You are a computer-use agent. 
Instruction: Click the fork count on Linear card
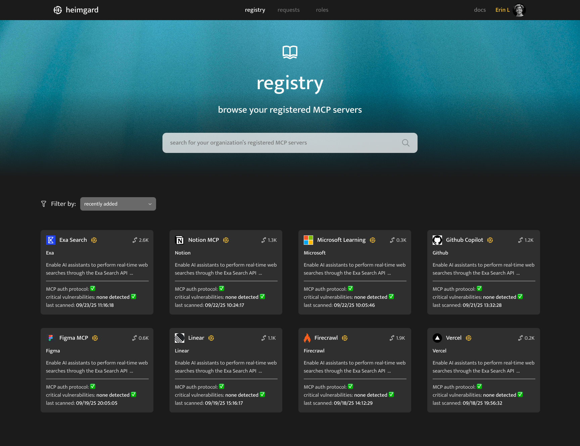click(x=269, y=338)
